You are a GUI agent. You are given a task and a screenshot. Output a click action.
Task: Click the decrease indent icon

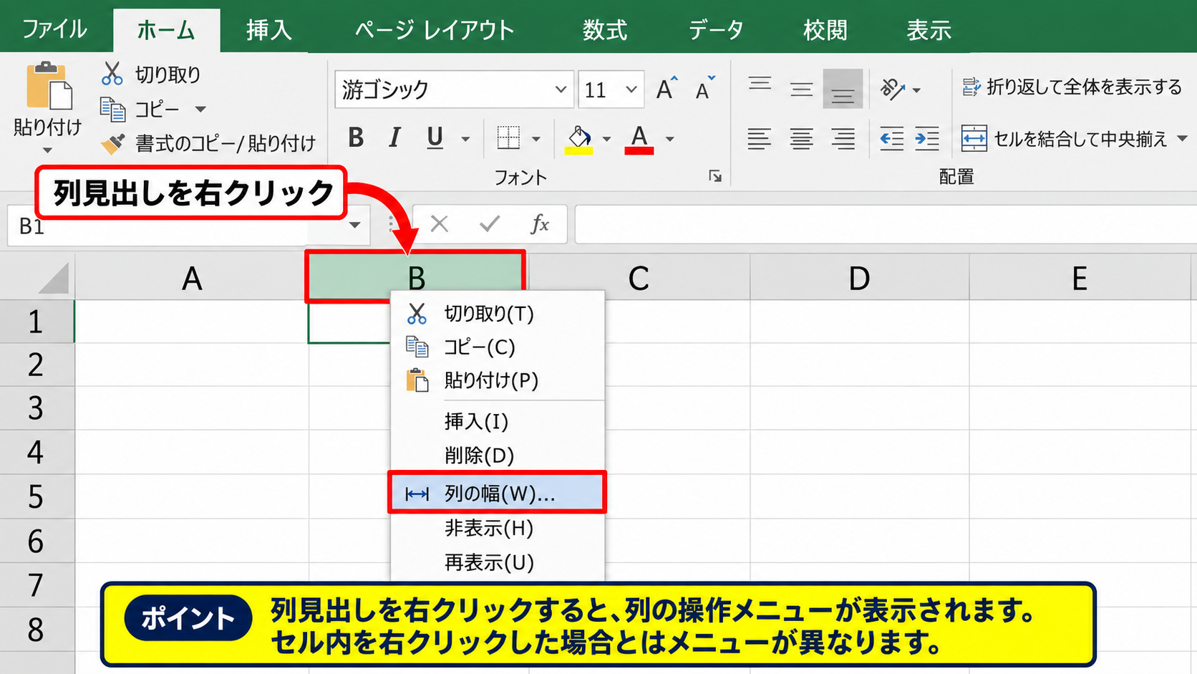click(891, 138)
